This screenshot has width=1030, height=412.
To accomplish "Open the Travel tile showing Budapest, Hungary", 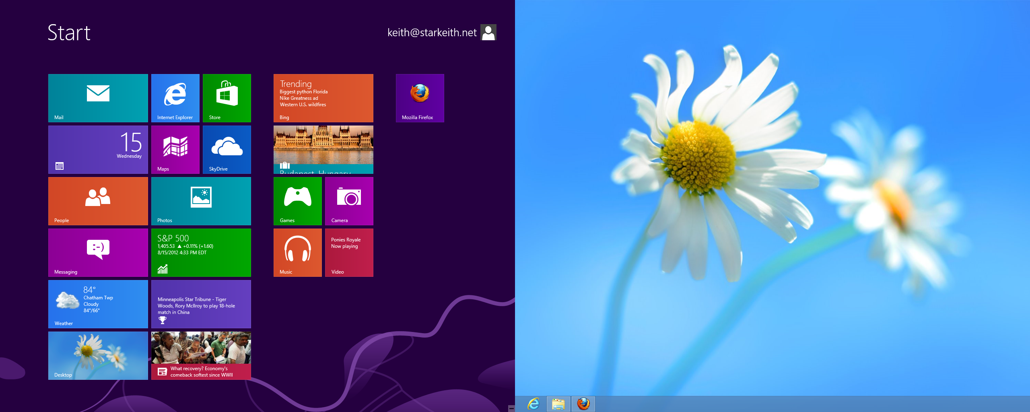I will click(323, 149).
